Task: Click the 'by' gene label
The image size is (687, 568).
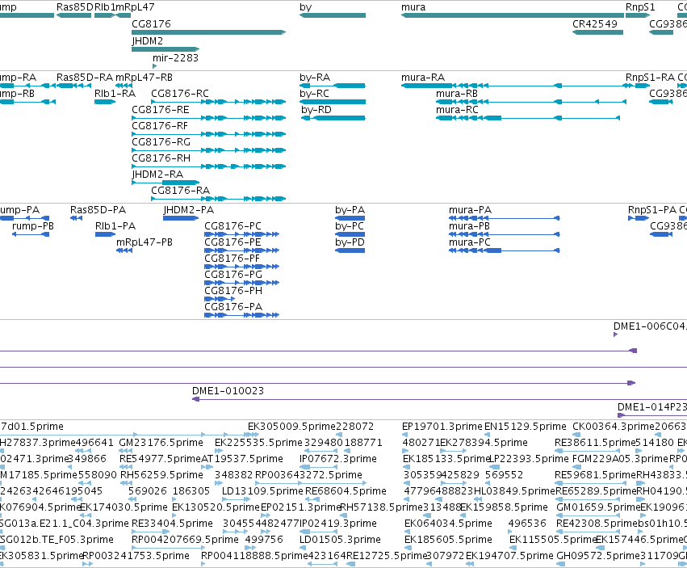Action: click(x=306, y=7)
